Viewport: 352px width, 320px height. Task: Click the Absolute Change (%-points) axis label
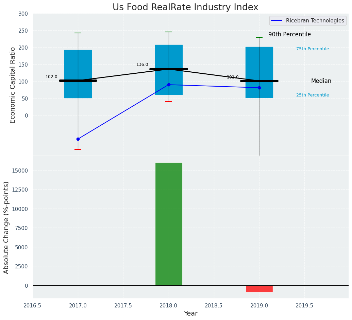point(6,227)
